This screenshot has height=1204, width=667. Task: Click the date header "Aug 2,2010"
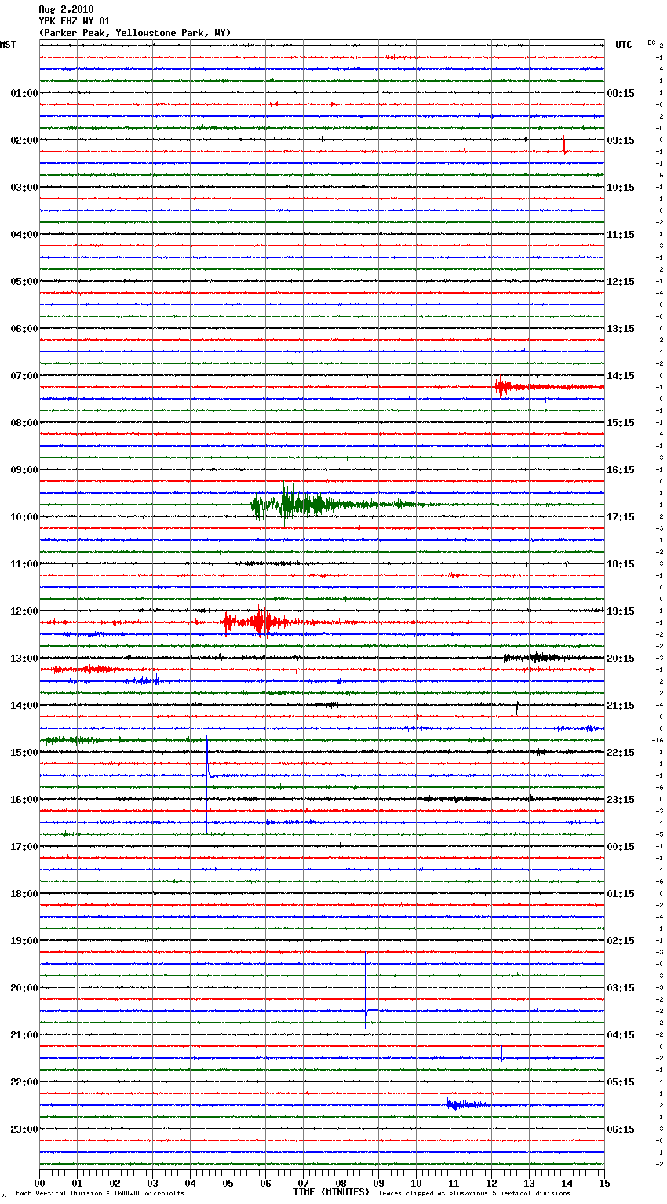(x=66, y=9)
